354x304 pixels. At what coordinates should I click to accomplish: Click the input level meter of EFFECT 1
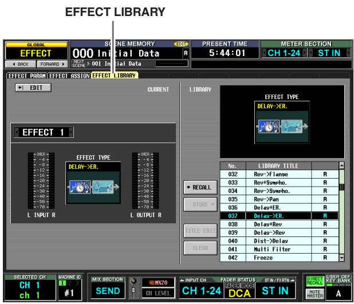[41, 180]
